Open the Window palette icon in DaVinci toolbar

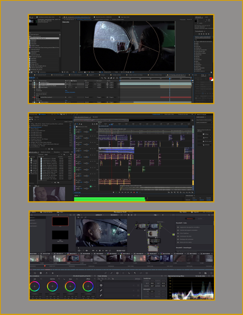pos(117,273)
